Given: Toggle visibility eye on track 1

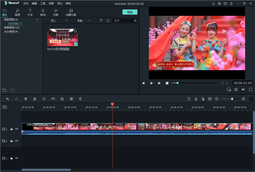Looking at the screenshot, I should (x=17, y=158).
